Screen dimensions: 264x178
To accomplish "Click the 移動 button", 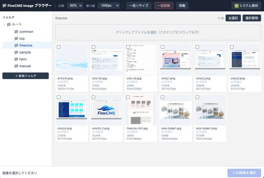I will click(x=182, y=6).
